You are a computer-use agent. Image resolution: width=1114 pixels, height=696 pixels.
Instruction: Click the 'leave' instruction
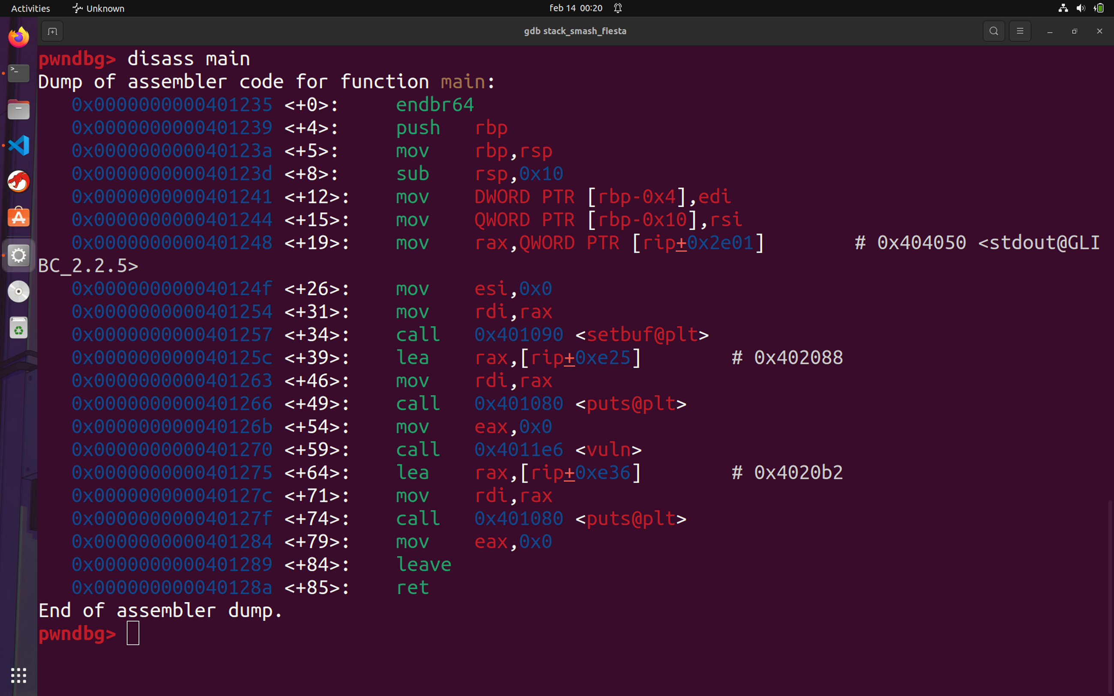click(423, 565)
